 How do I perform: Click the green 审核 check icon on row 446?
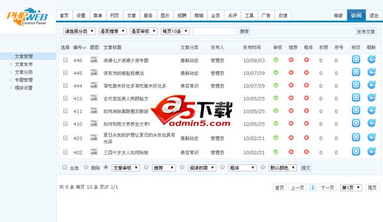276,60
